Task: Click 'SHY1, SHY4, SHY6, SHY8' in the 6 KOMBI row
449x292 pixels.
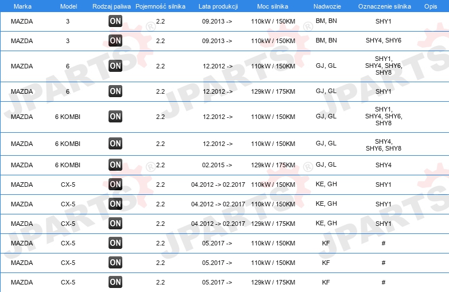Action: pos(384,116)
